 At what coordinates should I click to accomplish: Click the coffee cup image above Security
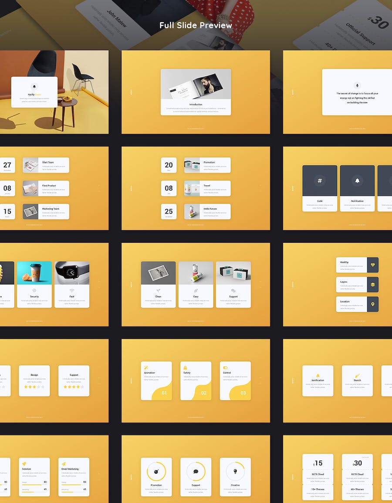tap(34, 273)
